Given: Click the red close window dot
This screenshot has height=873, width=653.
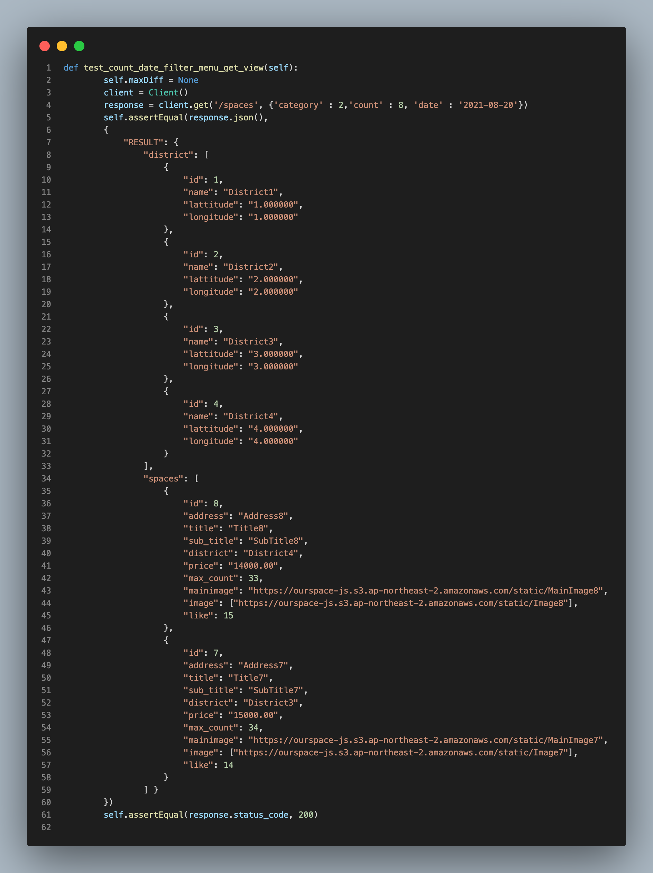Looking at the screenshot, I should click(x=45, y=46).
